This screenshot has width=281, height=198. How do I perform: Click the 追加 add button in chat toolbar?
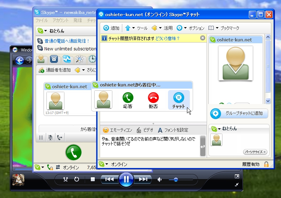tap(111, 28)
